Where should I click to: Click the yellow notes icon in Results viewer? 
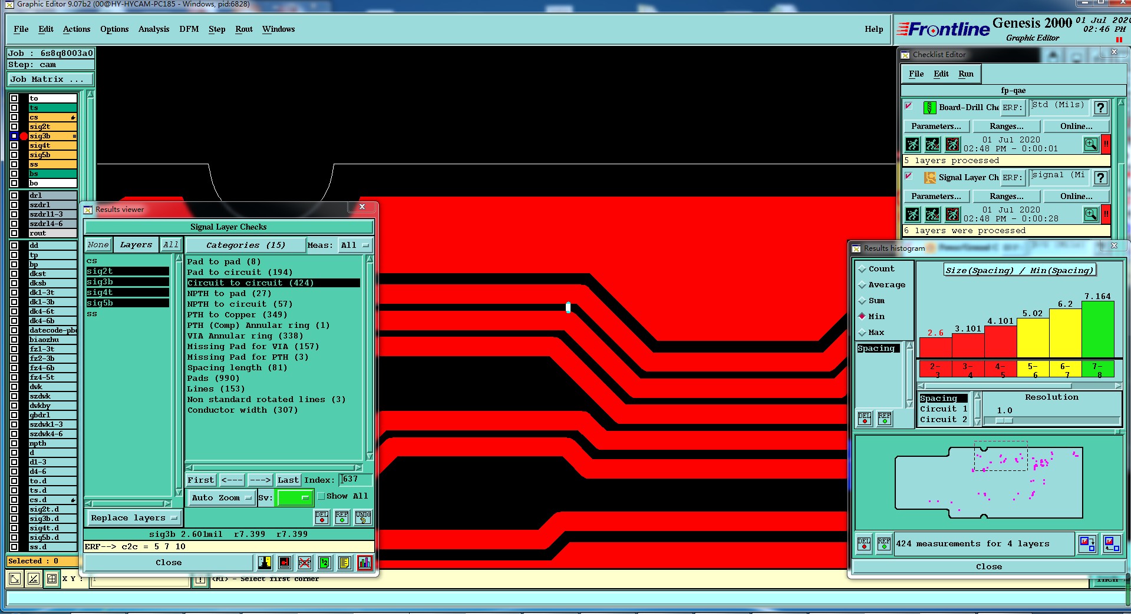coord(345,563)
